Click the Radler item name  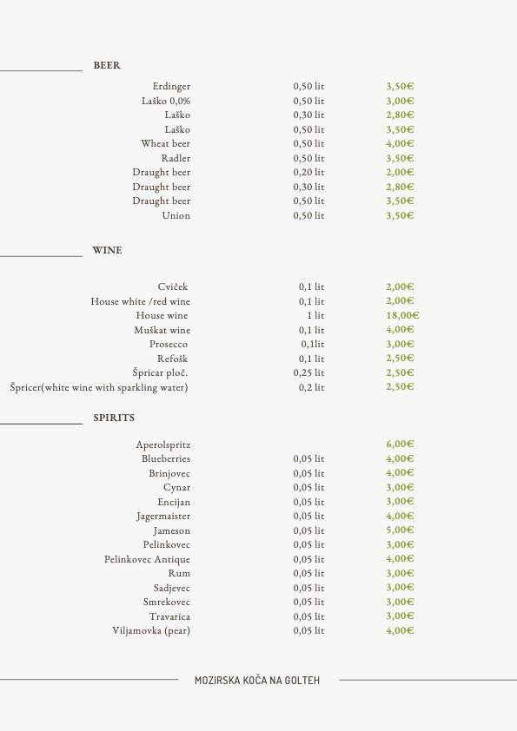pyautogui.click(x=176, y=159)
